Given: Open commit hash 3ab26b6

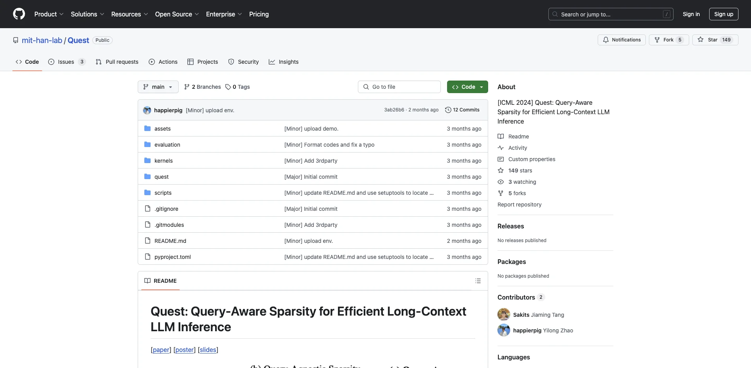Looking at the screenshot, I should coord(394,110).
